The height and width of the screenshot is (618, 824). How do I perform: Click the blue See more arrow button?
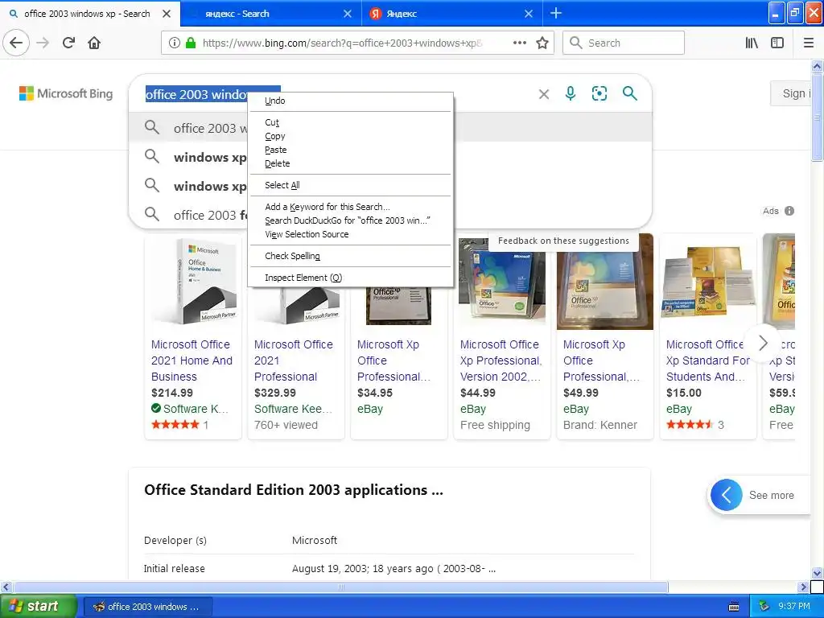pos(727,495)
